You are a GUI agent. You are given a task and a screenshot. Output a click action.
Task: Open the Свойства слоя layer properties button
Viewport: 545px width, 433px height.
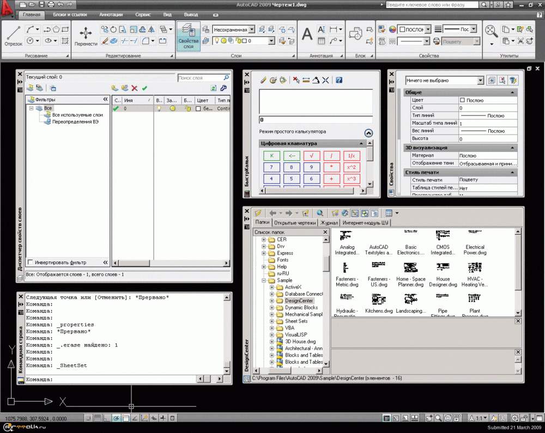[189, 35]
